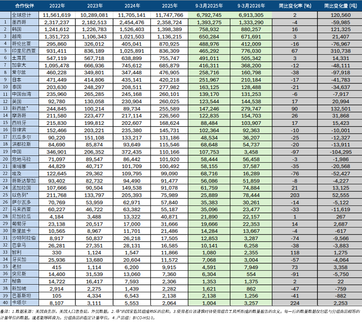
Task: Click Colombia's 2025 value 870,925
Action: [x=169, y=44]
